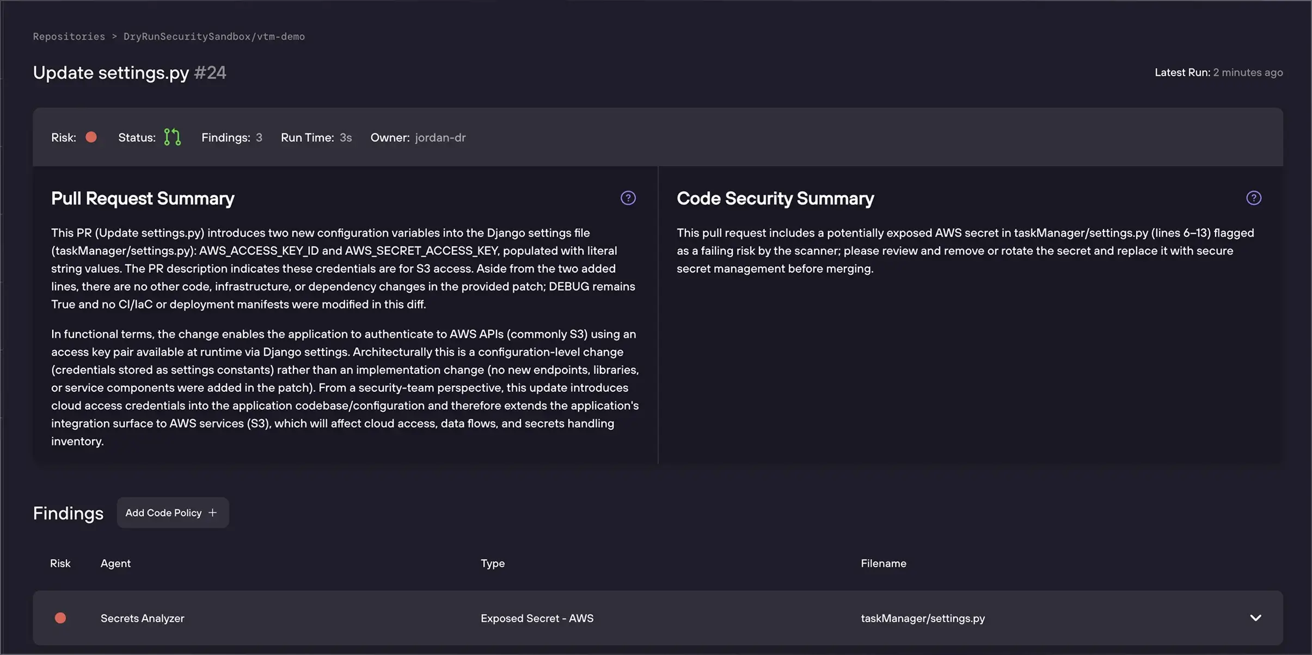Go to Repositories breadcrumb
The image size is (1312, 655).
[69, 36]
